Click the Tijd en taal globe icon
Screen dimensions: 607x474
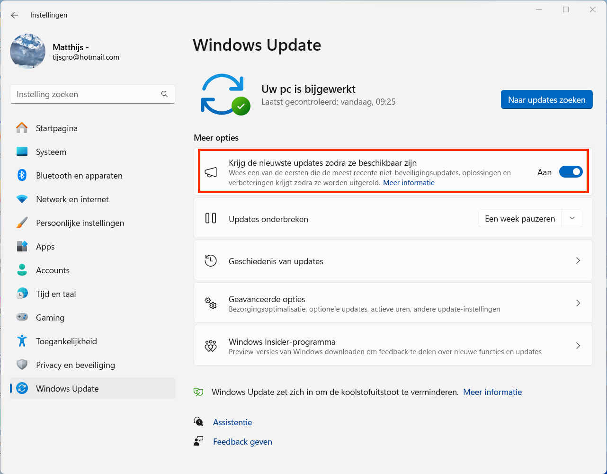22,294
